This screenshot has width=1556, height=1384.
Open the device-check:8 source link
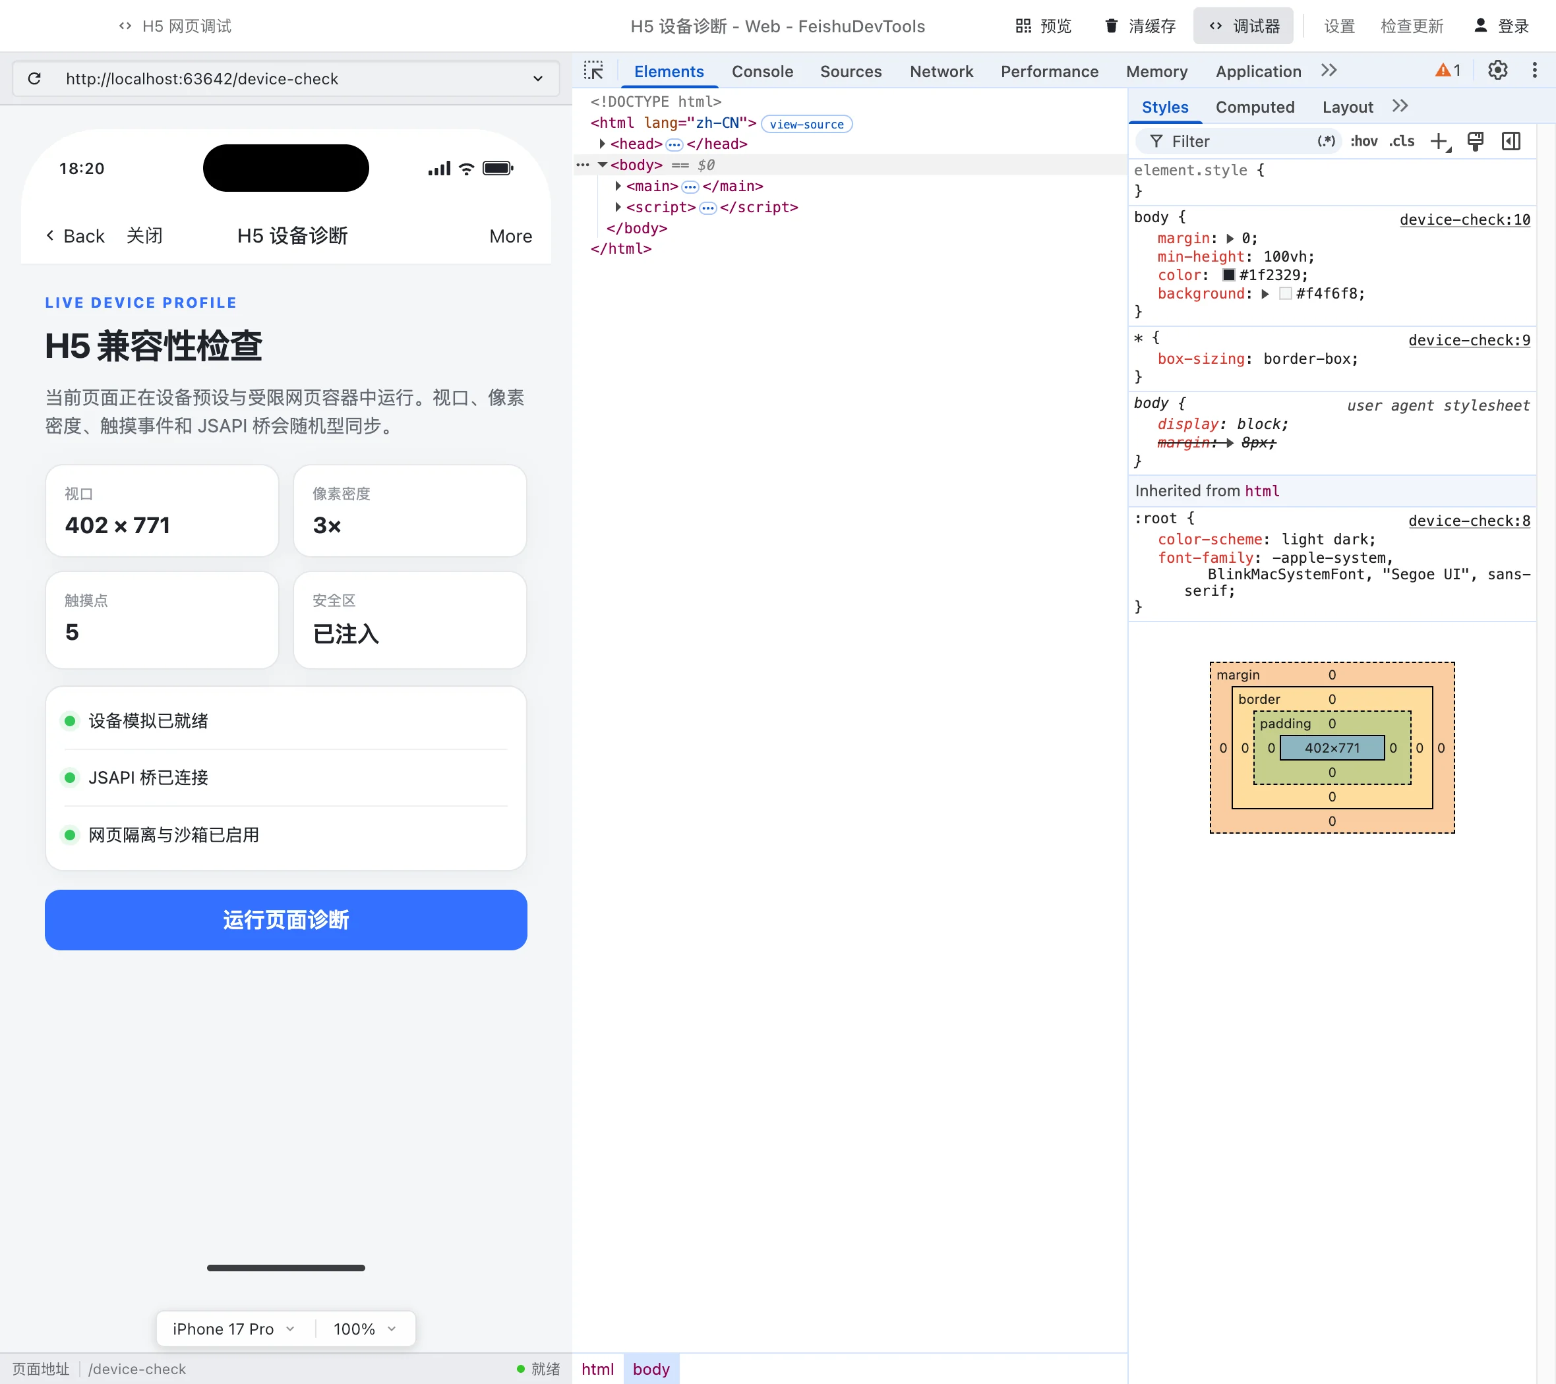coord(1469,521)
